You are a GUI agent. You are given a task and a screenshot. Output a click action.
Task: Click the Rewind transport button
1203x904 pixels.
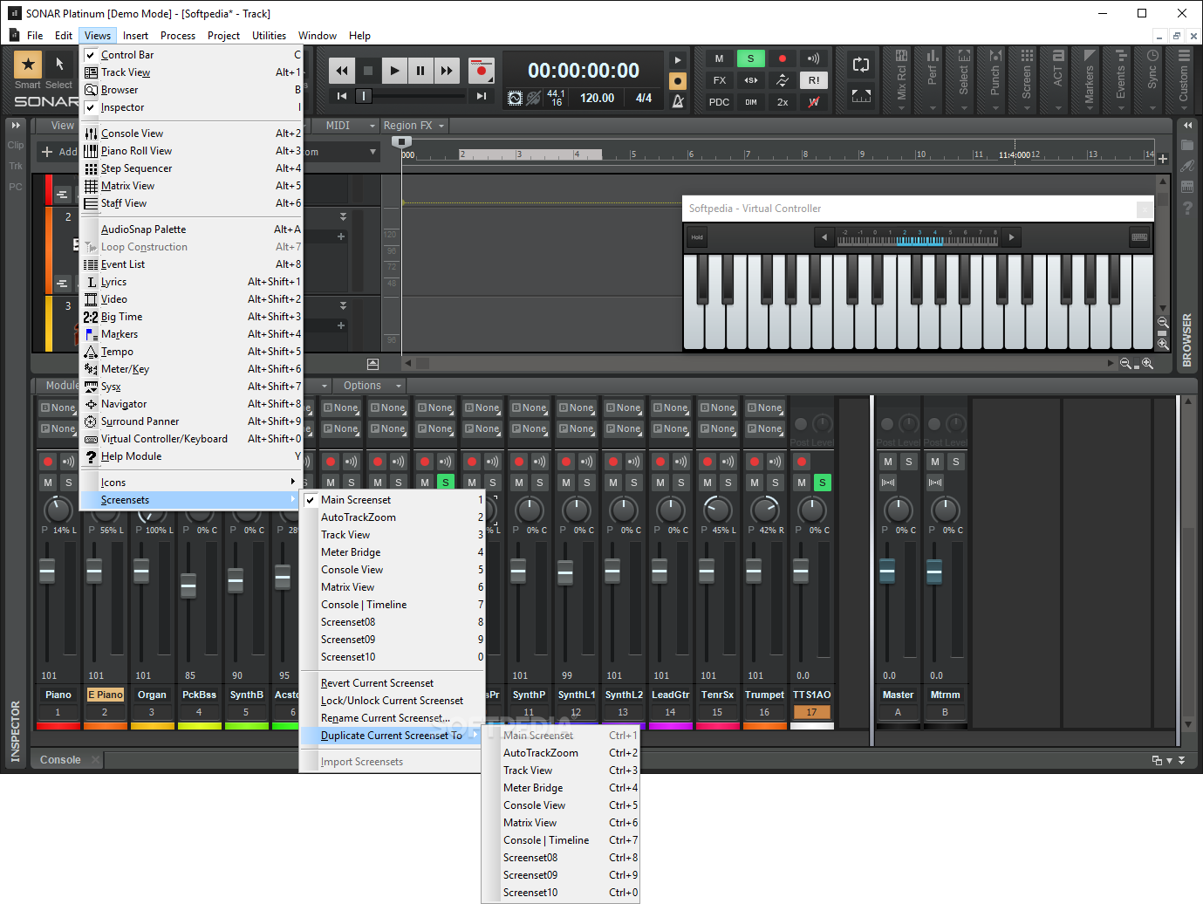tap(342, 71)
